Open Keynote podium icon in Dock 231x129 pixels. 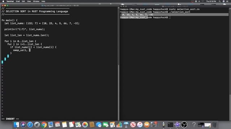click(x=126, y=125)
